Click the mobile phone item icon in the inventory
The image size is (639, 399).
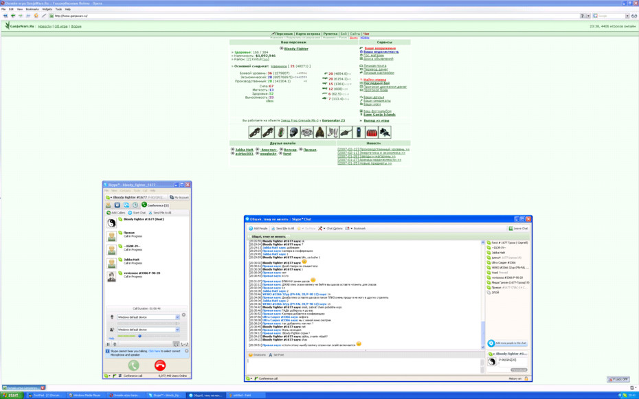358,133
